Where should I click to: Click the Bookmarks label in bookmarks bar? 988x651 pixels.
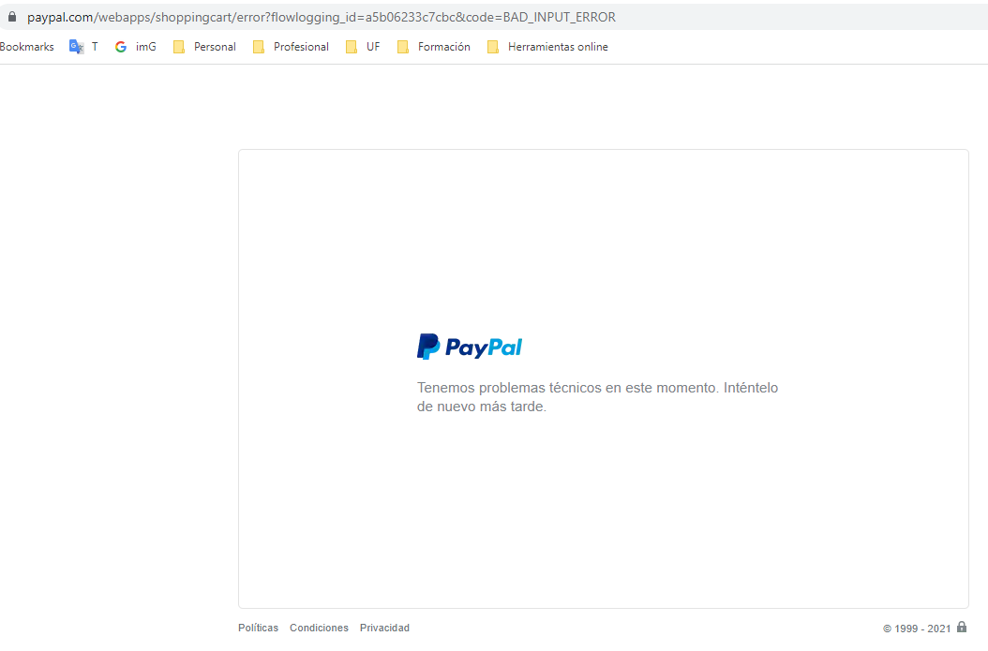27,47
